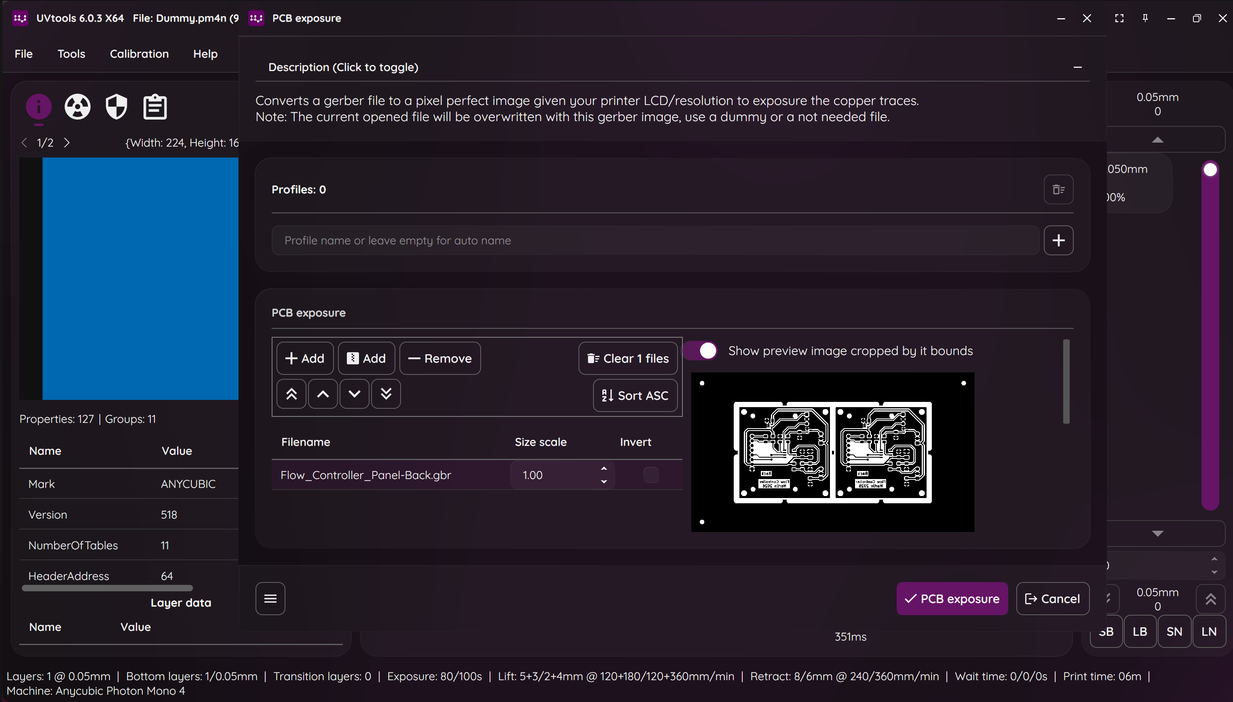Click the Size scale column header
The height and width of the screenshot is (702, 1233).
(540, 441)
